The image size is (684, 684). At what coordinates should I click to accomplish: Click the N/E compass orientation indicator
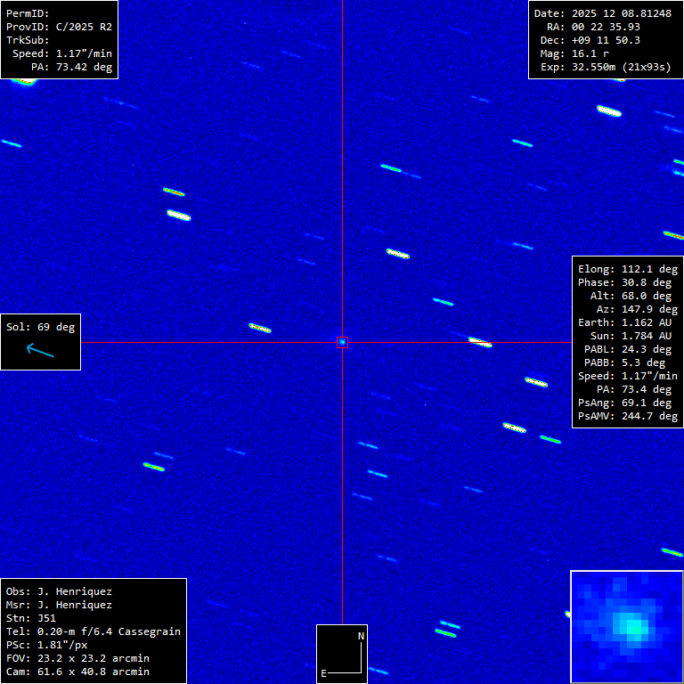(342, 654)
